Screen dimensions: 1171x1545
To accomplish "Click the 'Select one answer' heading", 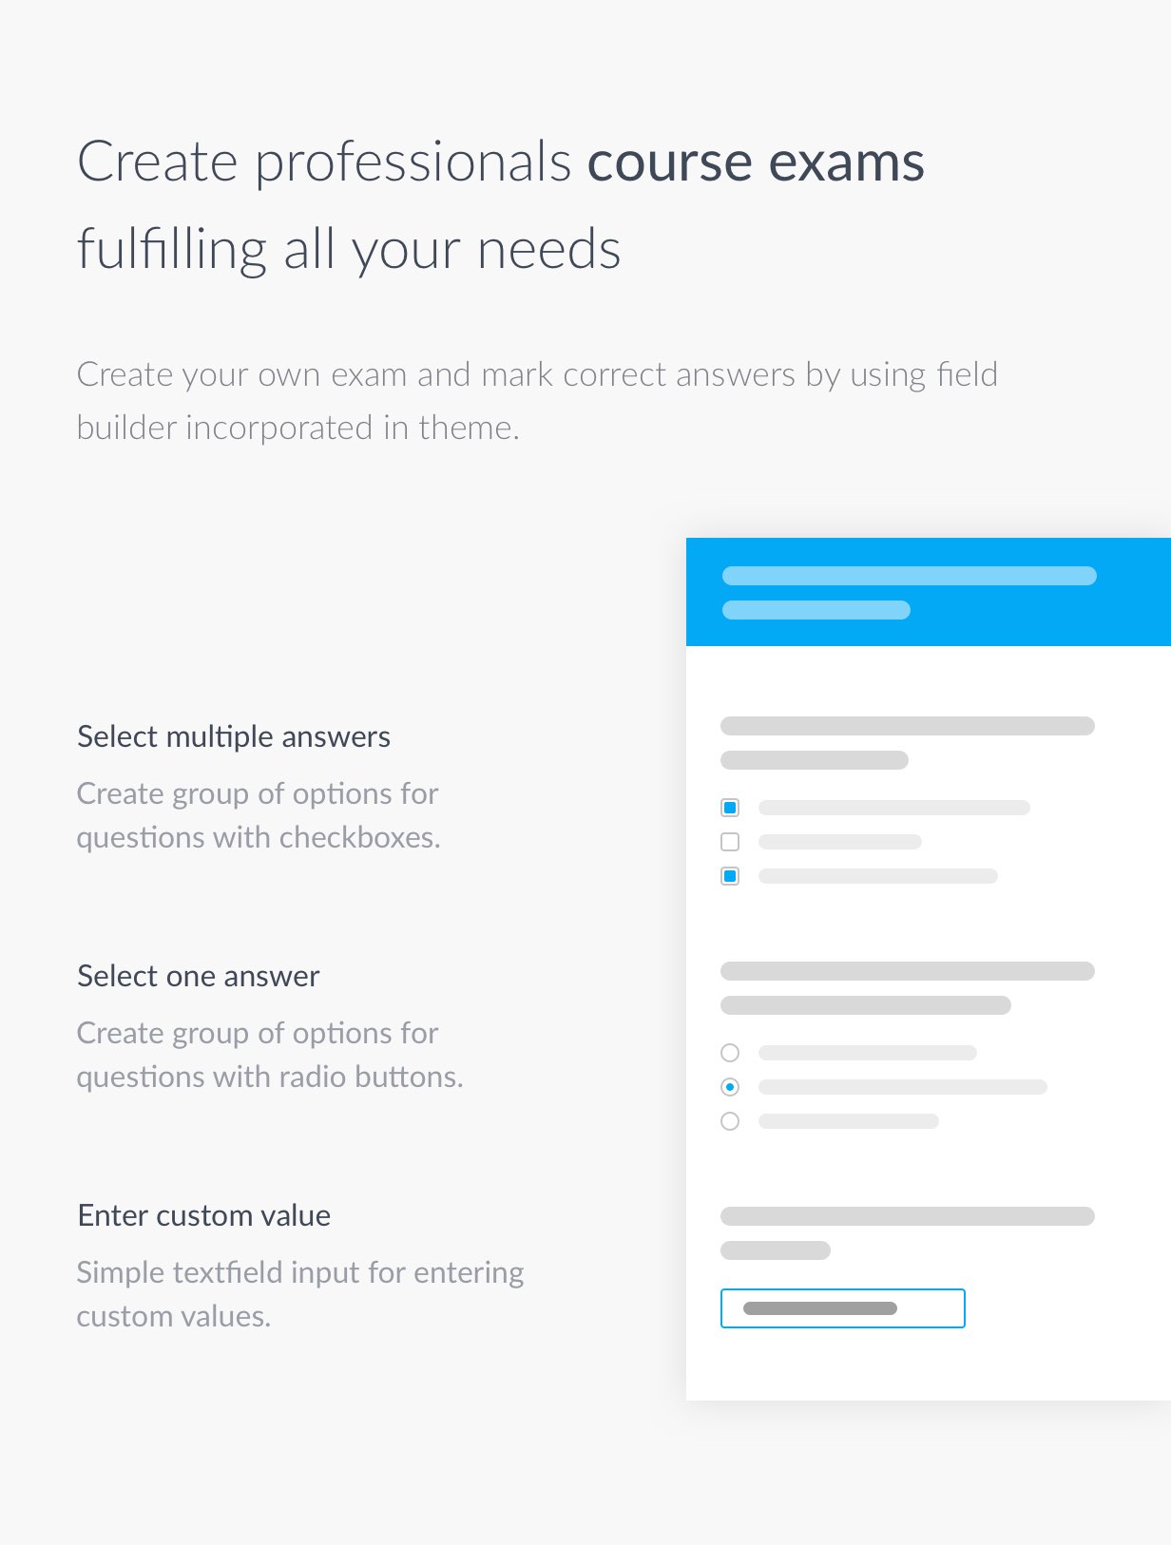I will click(199, 976).
